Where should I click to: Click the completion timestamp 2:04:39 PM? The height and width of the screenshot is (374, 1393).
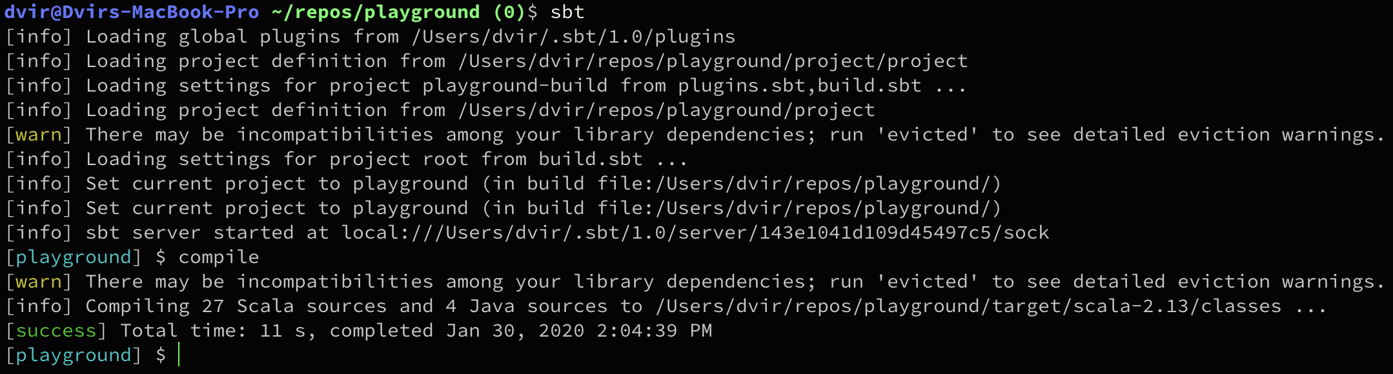click(x=654, y=331)
